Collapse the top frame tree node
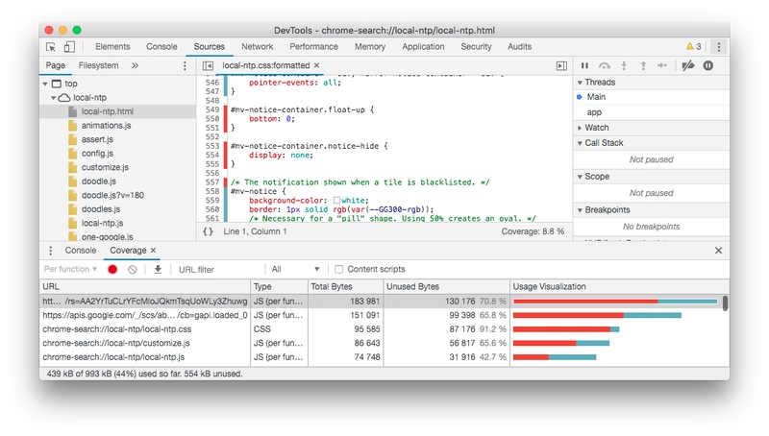 tap(45, 84)
